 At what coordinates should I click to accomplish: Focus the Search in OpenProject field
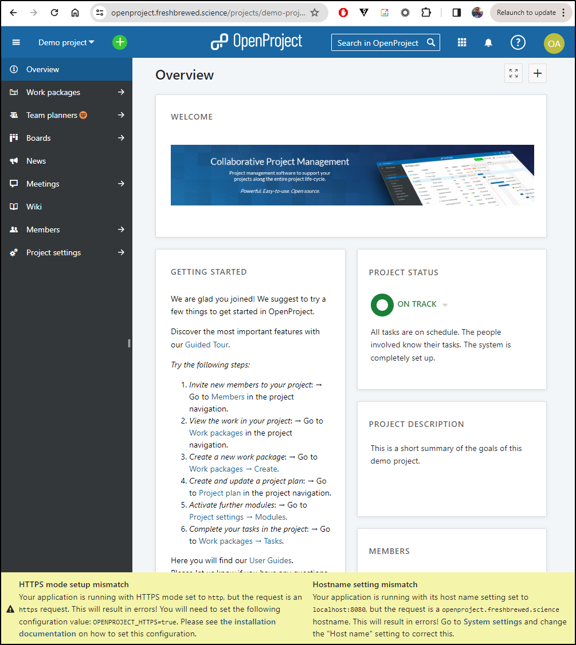[x=386, y=42]
